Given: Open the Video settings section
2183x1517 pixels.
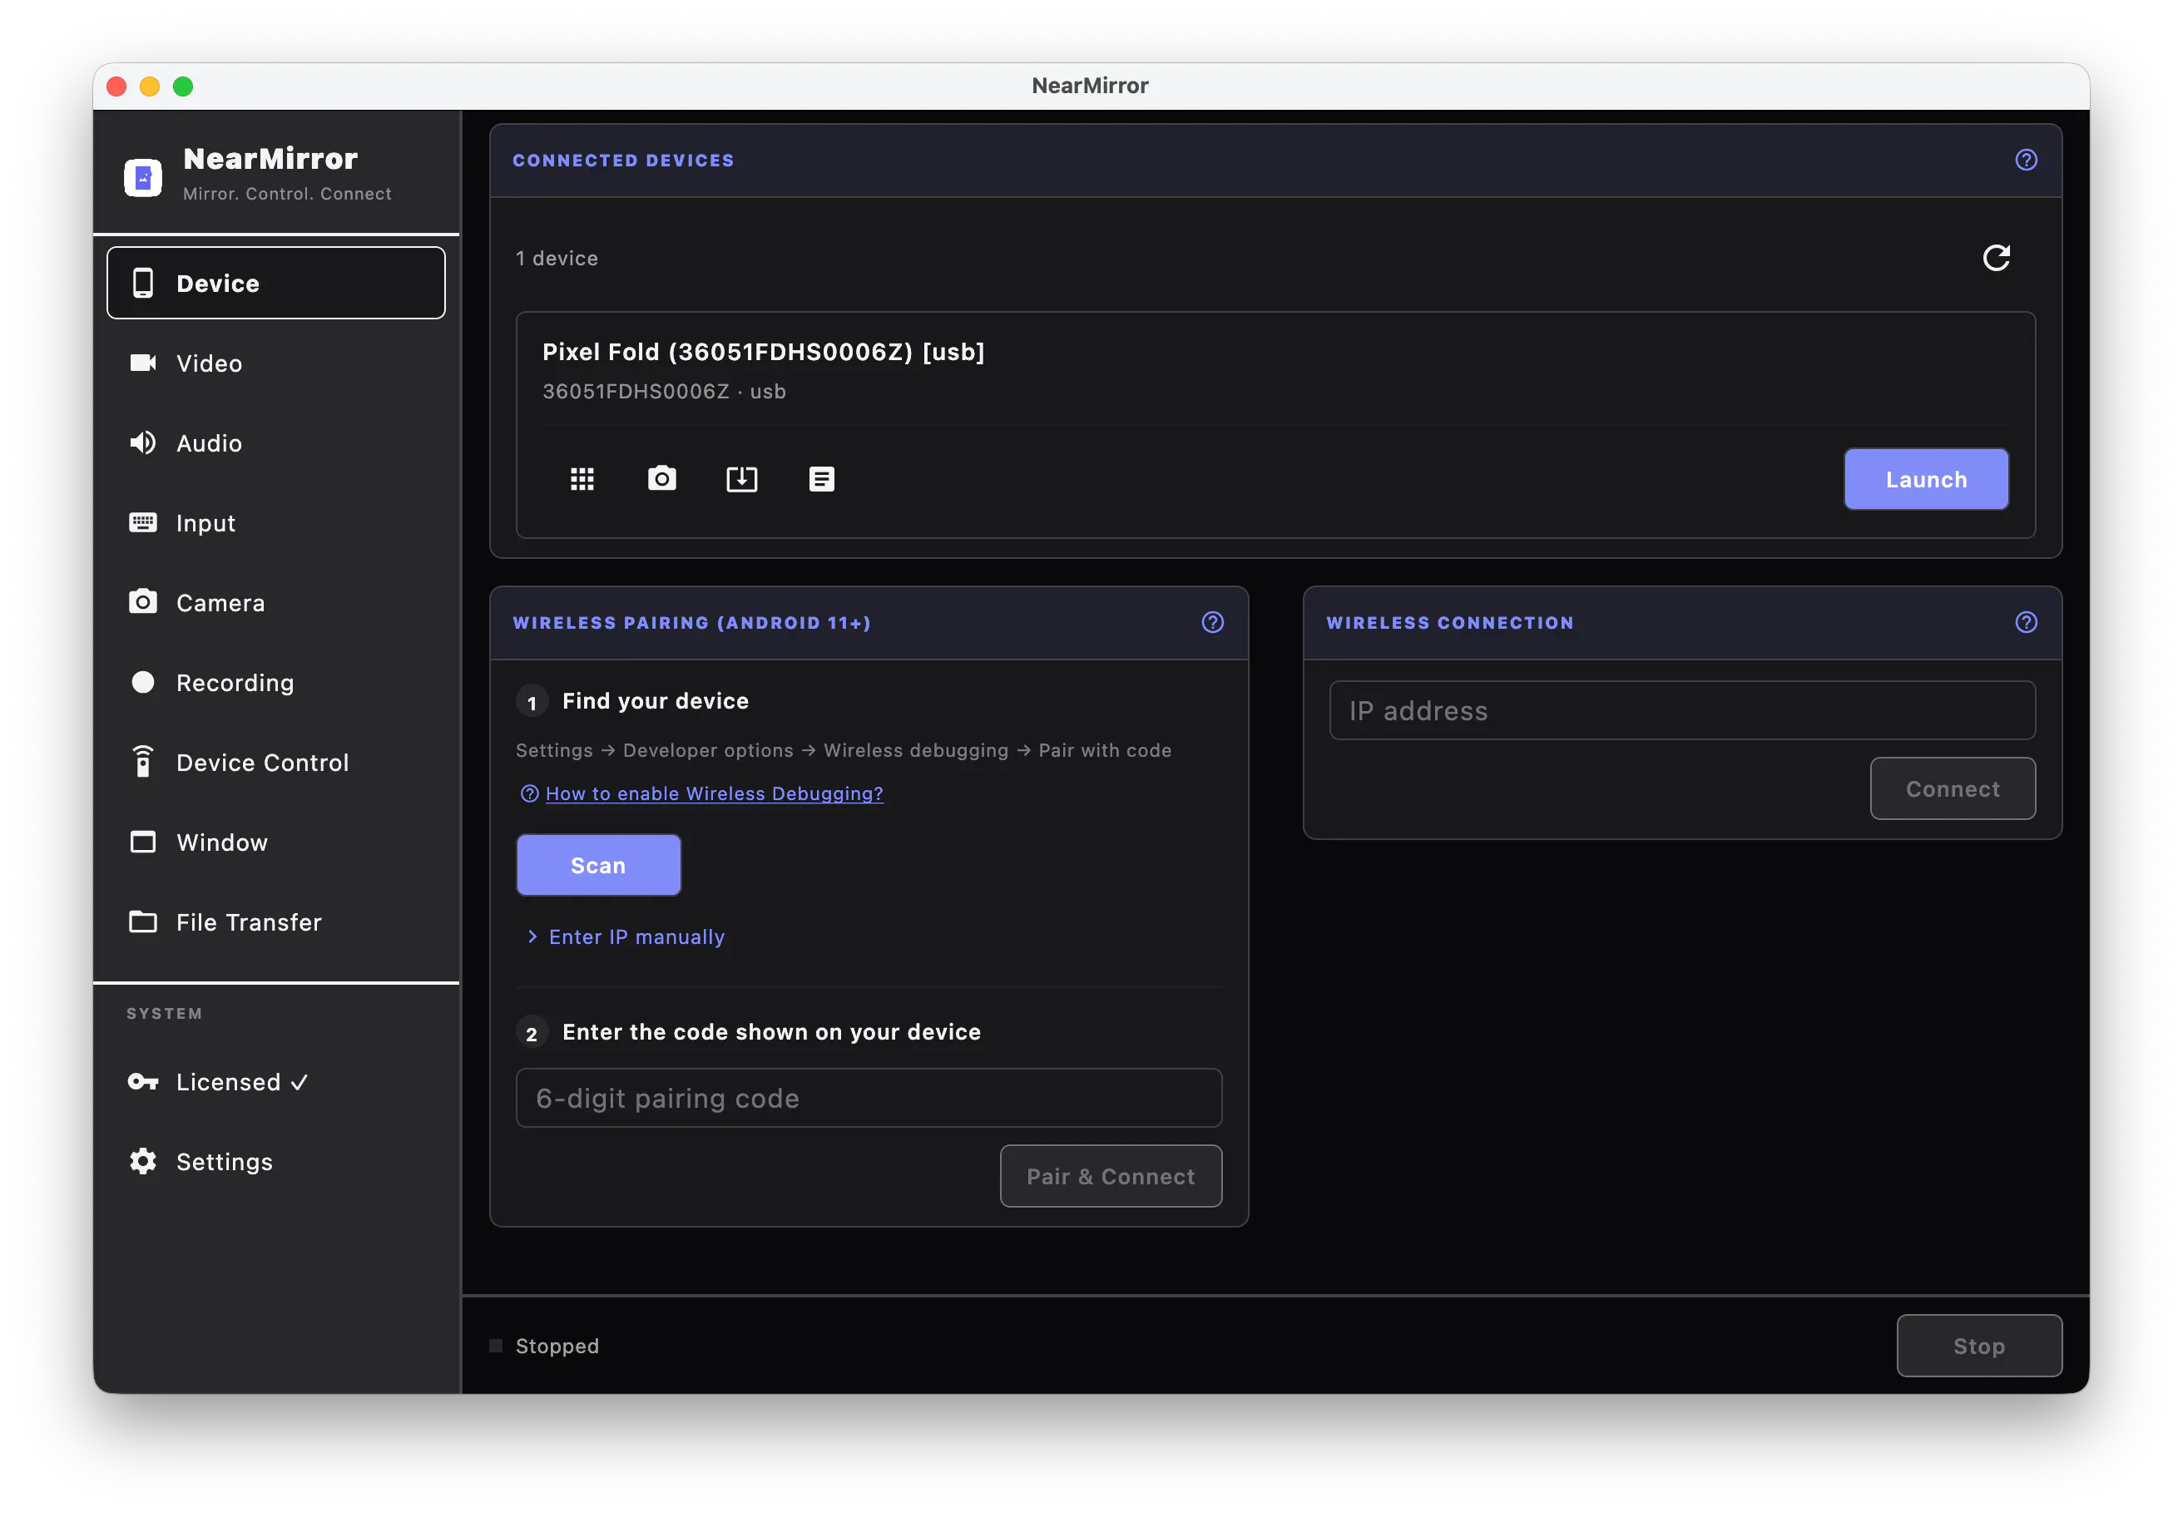Looking at the screenshot, I should click(x=275, y=363).
